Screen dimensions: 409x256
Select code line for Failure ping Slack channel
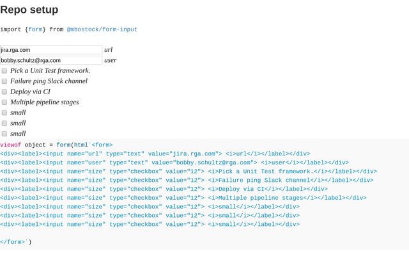click(x=187, y=180)
